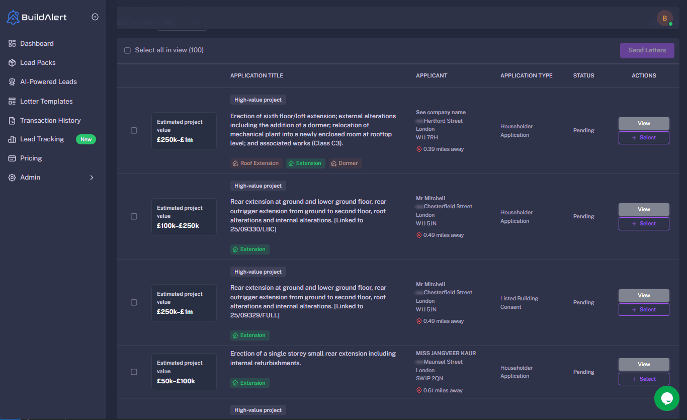The image size is (687, 420).
Task: Expand the Admin menu chevron
Action: click(92, 178)
